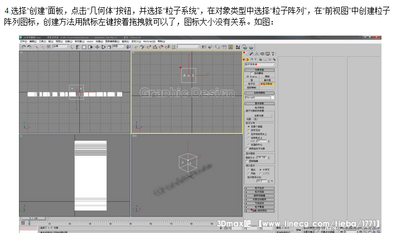This screenshot has width=396, height=233.
Task: Collapse the Object Type rollout
Action: (x=260, y=70)
